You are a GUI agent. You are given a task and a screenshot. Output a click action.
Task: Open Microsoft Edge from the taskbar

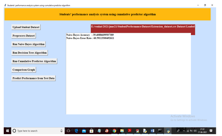pyautogui.click(x=76, y=131)
